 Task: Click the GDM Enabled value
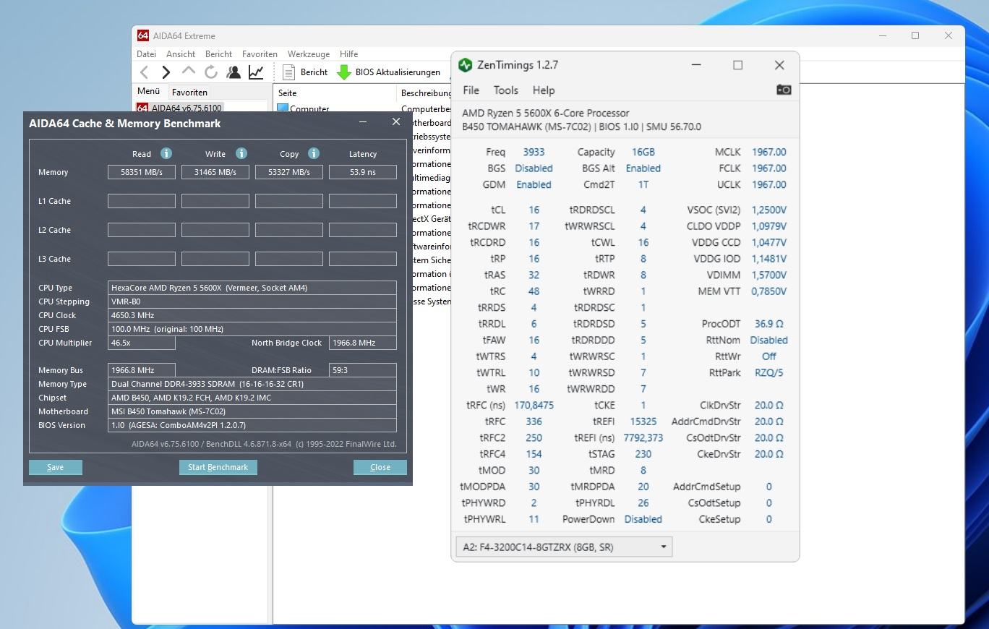[x=534, y=184]
